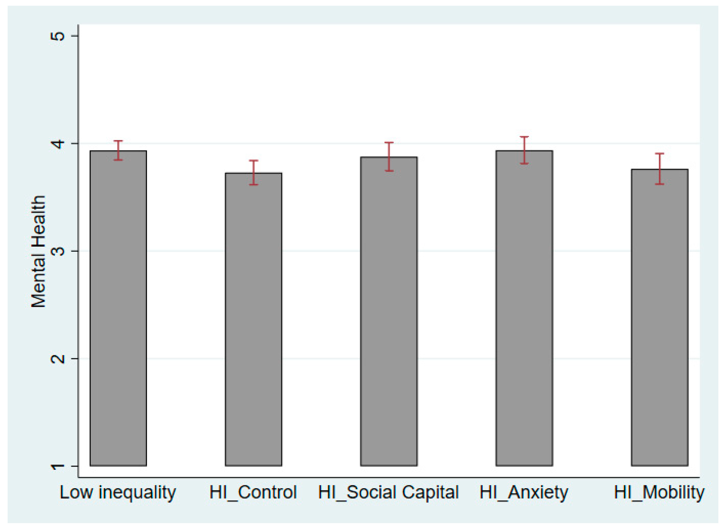Screen dimensions: 726x532
Task: Click the Low inequality red error bar
Action: pyautogui.click(x=118, y=150)
